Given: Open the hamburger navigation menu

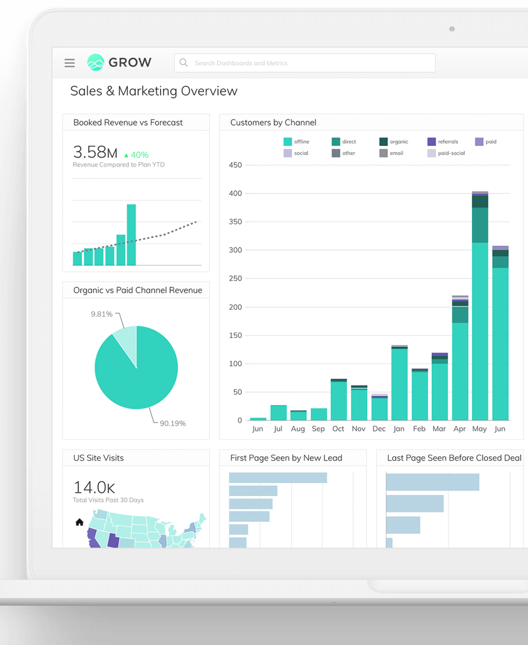Looking at the screenshot, I should point(69,63).
